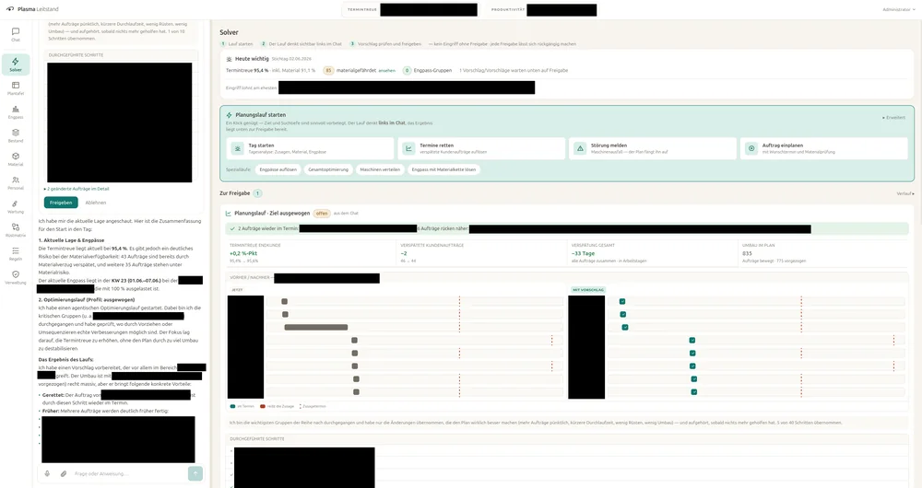Image resolution: width=922 pixels, height=488 pixels.
Task: Open the Plantafel planning board icon
Action: click(16, 88)
